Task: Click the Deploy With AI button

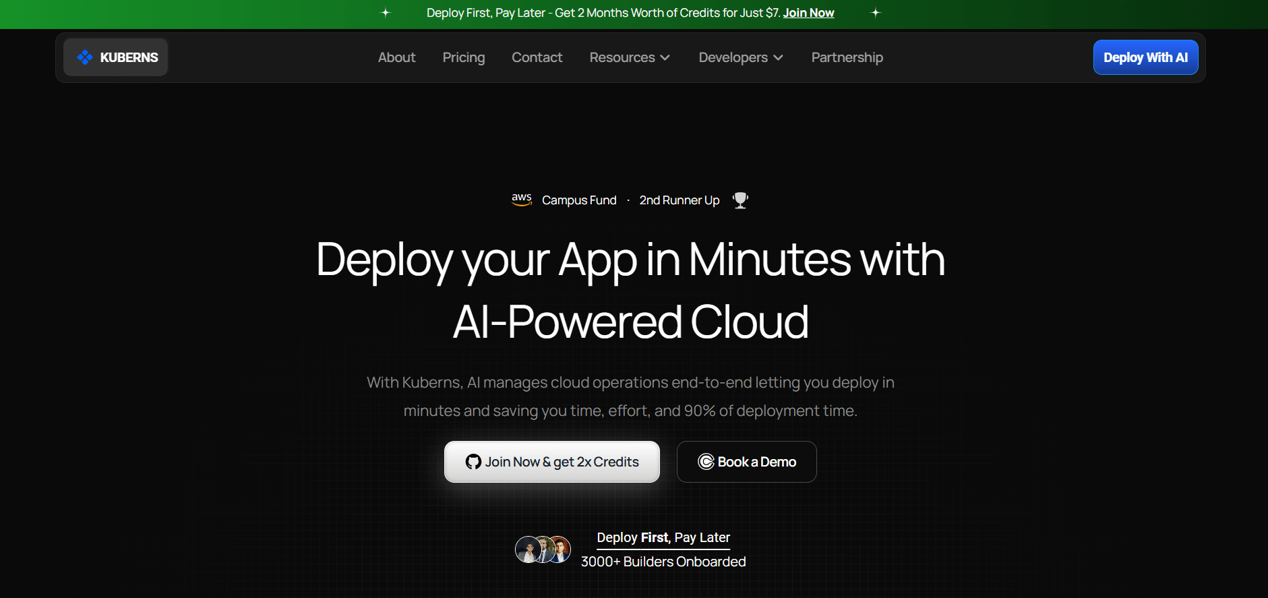Action: point(1146,57)
